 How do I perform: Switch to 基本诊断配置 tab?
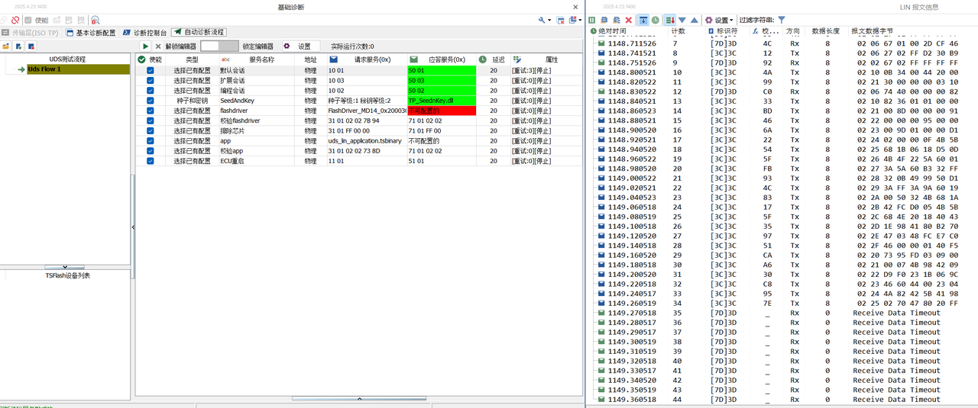91,33
